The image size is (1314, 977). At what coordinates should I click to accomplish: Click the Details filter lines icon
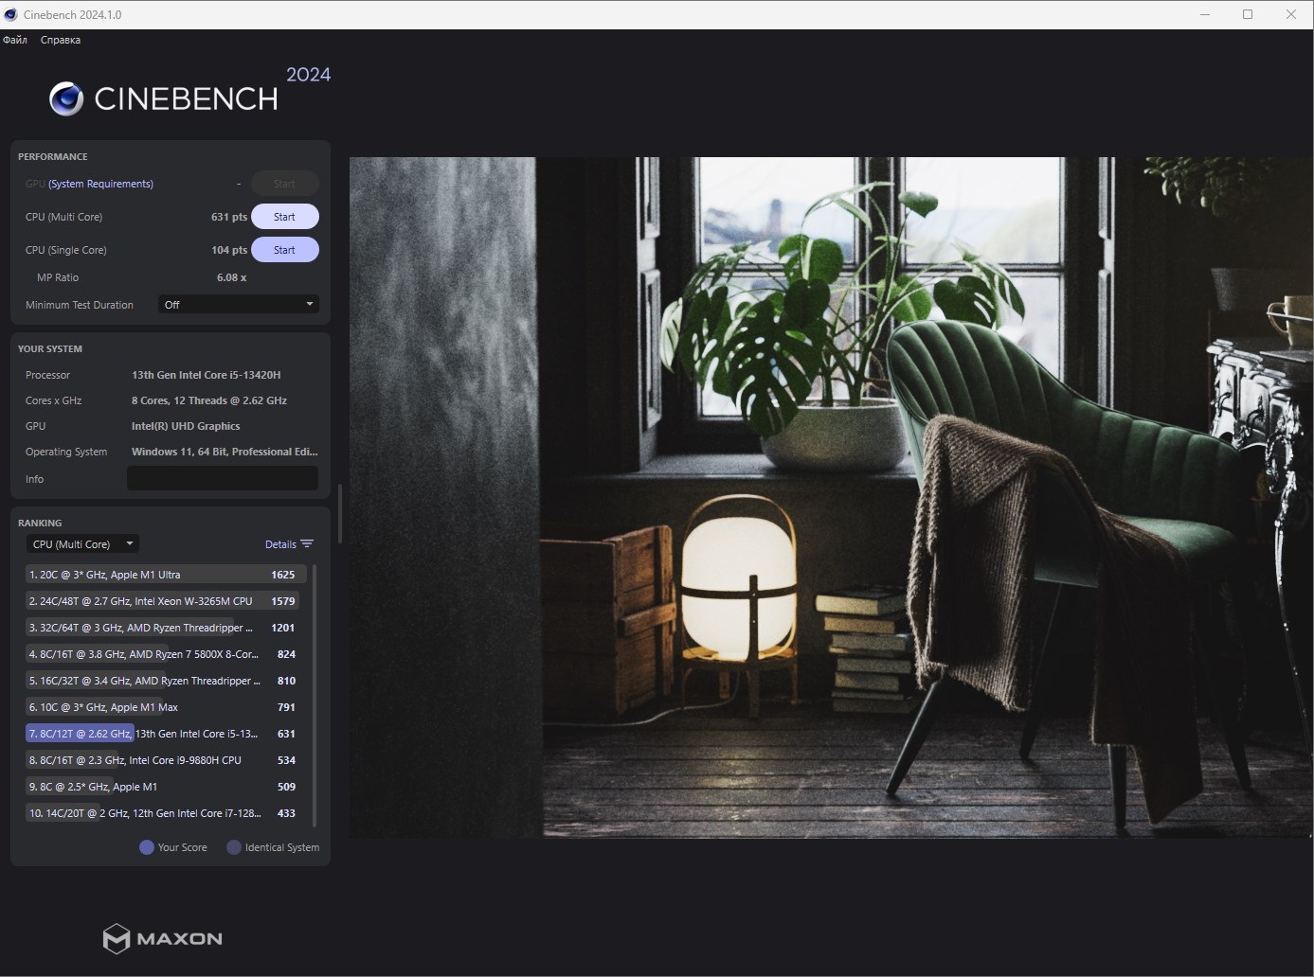[x=307, y=544]
